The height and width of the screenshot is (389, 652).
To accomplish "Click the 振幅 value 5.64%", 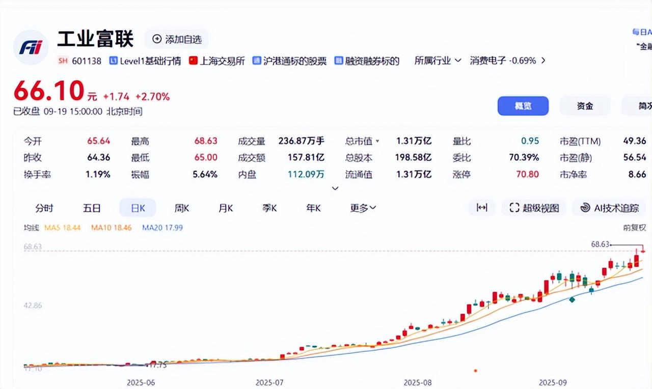I will pos(205,174).
